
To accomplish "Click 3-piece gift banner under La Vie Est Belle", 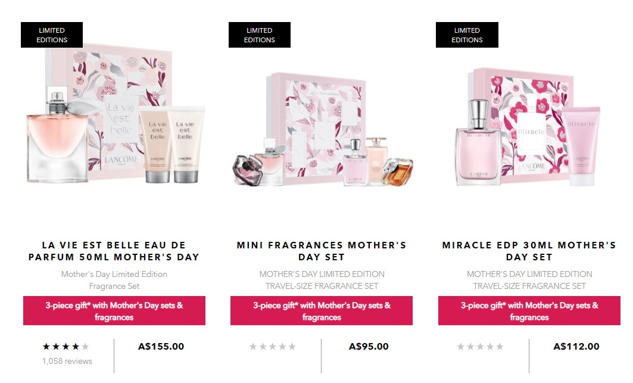I will click(114, 311).
